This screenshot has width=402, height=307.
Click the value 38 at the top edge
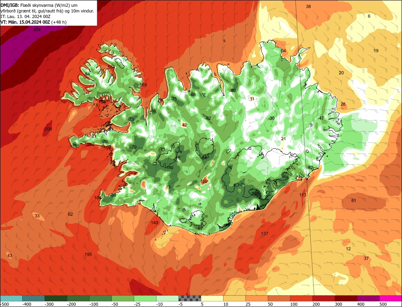(x=308, y=6)
